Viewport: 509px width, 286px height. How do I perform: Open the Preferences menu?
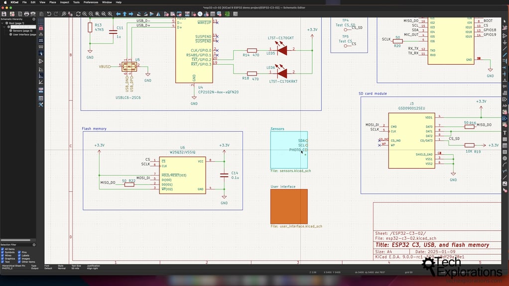[91, 2]
